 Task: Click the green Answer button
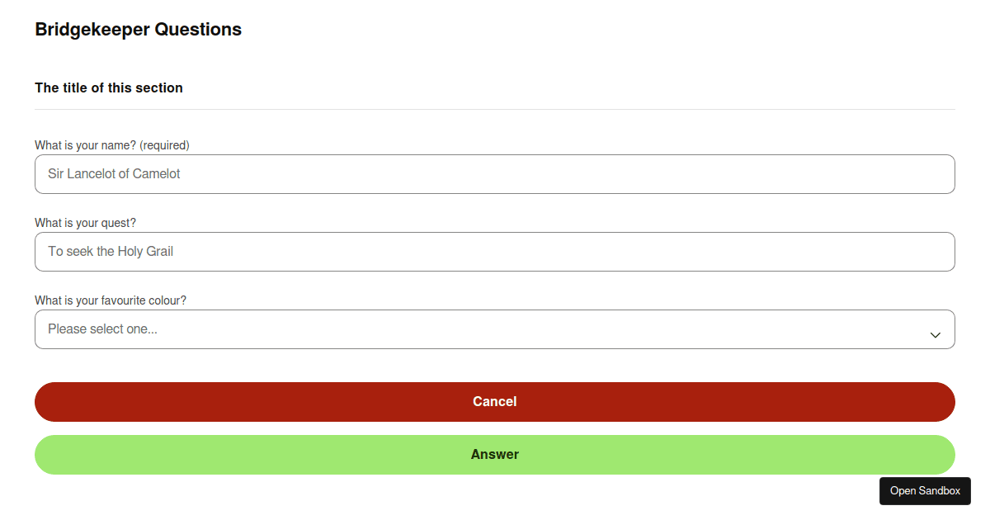(x=495, y=455)
